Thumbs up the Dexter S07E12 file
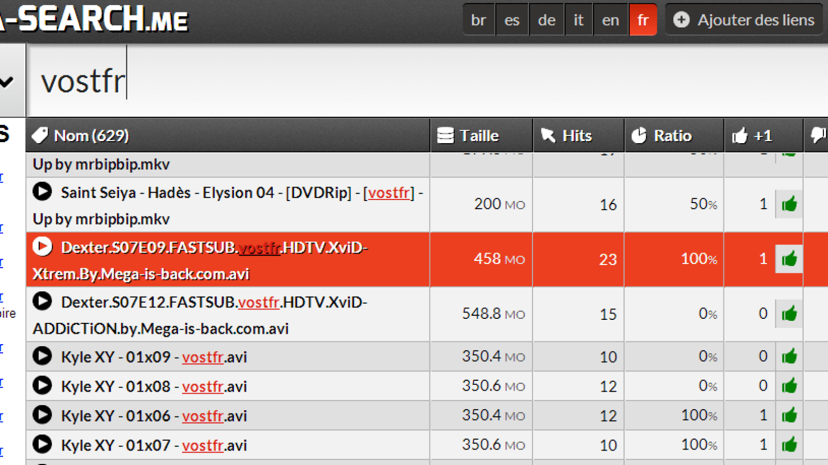Screen dimensions: 828x465 pos(789,314)
